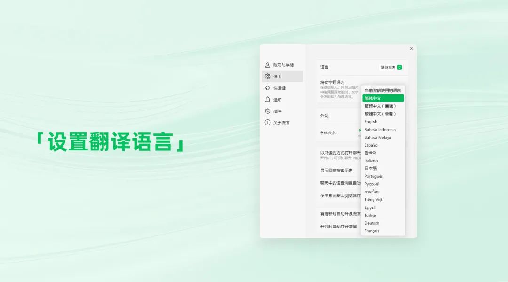
Task: Choose 当前微信使用的语言 from the list
Action: (382, 90)
